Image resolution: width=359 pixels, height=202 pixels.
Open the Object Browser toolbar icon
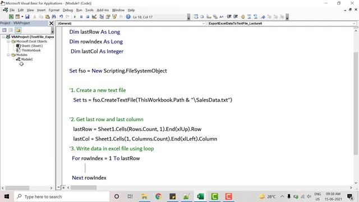[x=114, y=17]
